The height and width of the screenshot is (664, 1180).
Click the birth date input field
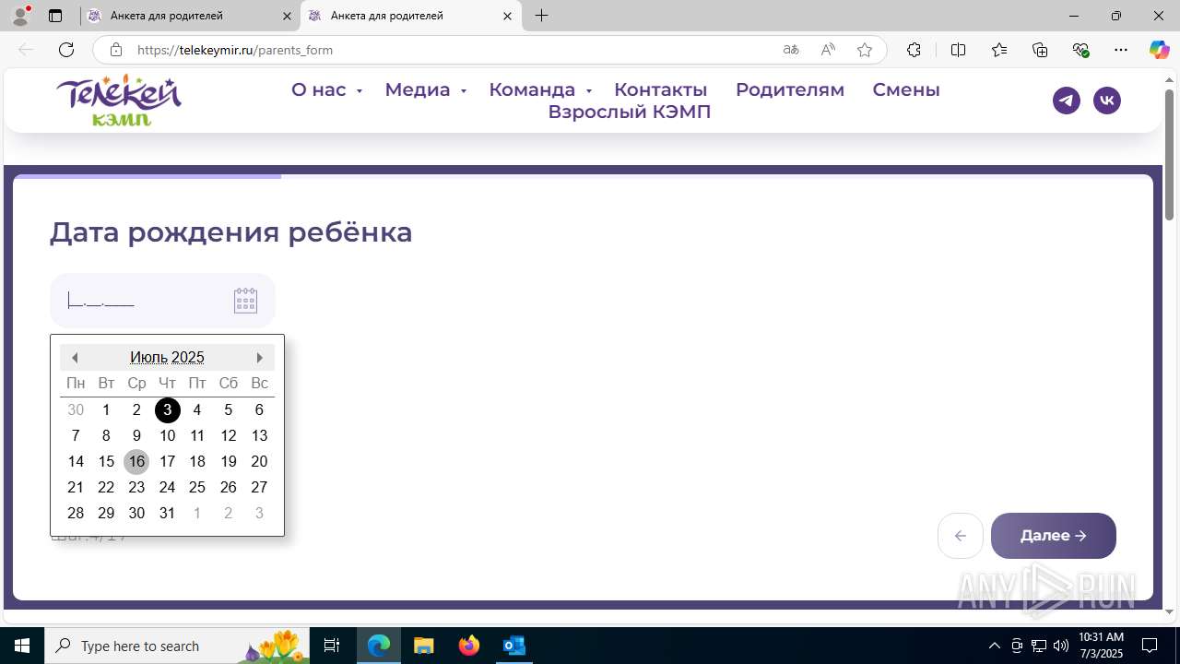point(162,301)
